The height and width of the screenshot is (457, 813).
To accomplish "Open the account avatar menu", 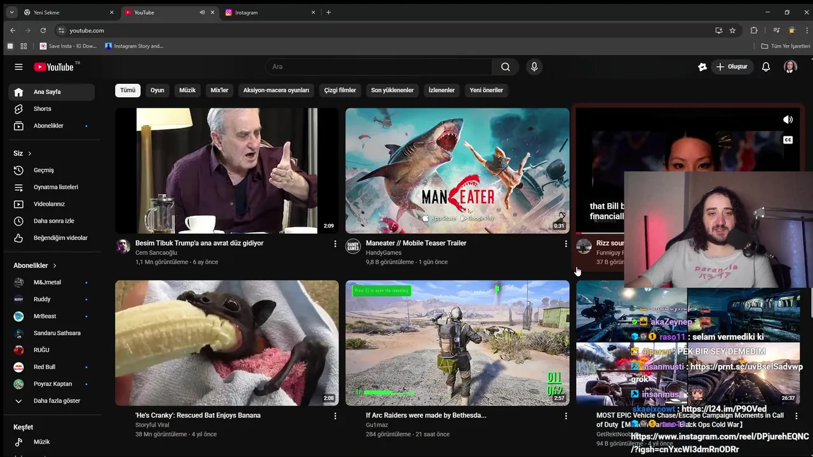I will pyautogui.click(x=790, y=67).
